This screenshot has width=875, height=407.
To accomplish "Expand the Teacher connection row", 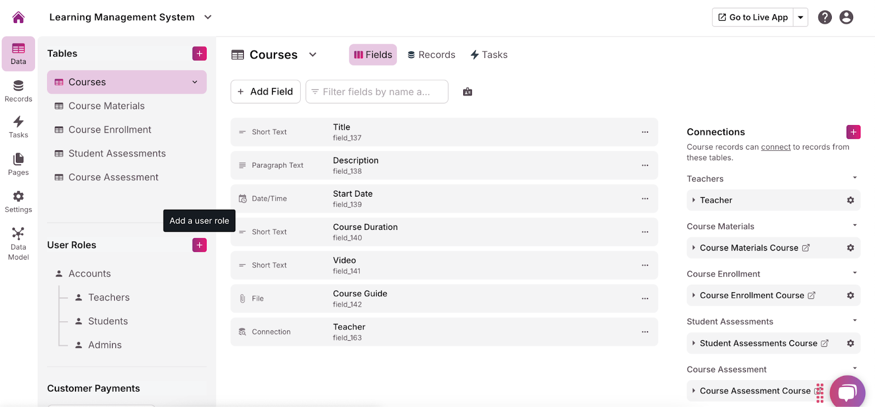I will (694, 200).
